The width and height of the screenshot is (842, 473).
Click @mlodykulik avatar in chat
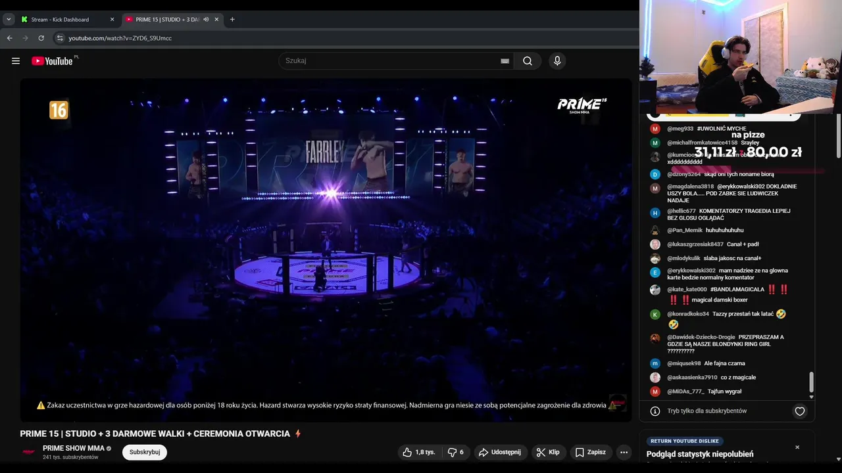655,258
